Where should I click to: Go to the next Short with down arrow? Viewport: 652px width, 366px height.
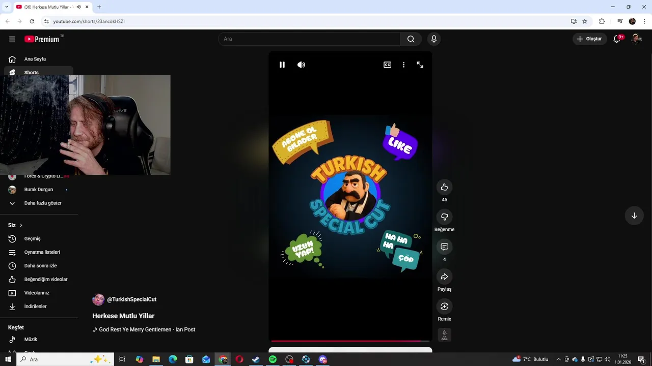634,216
